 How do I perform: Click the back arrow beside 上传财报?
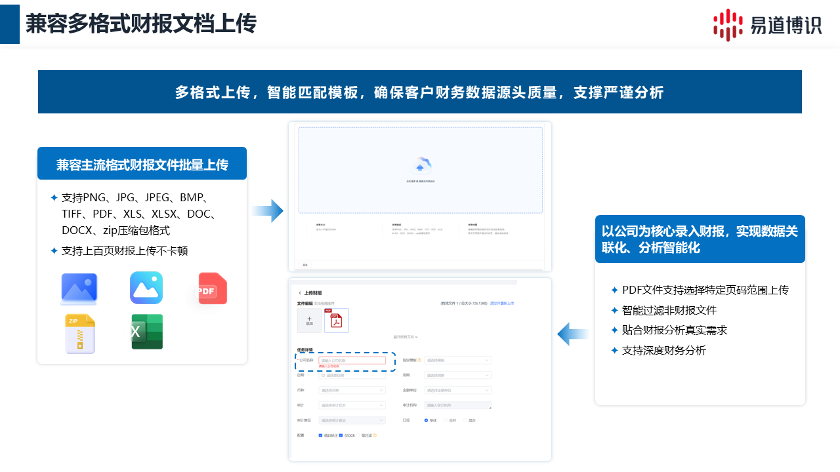click(x=300, y=293)
